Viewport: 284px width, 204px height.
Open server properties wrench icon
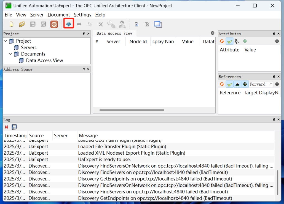111,24
